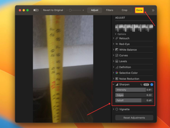
Task: Click the Levels histogram icon
Action: coord(117,61)
